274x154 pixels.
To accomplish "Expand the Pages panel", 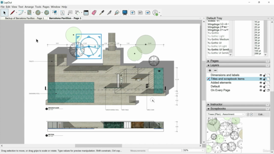I will coord(208,61).
